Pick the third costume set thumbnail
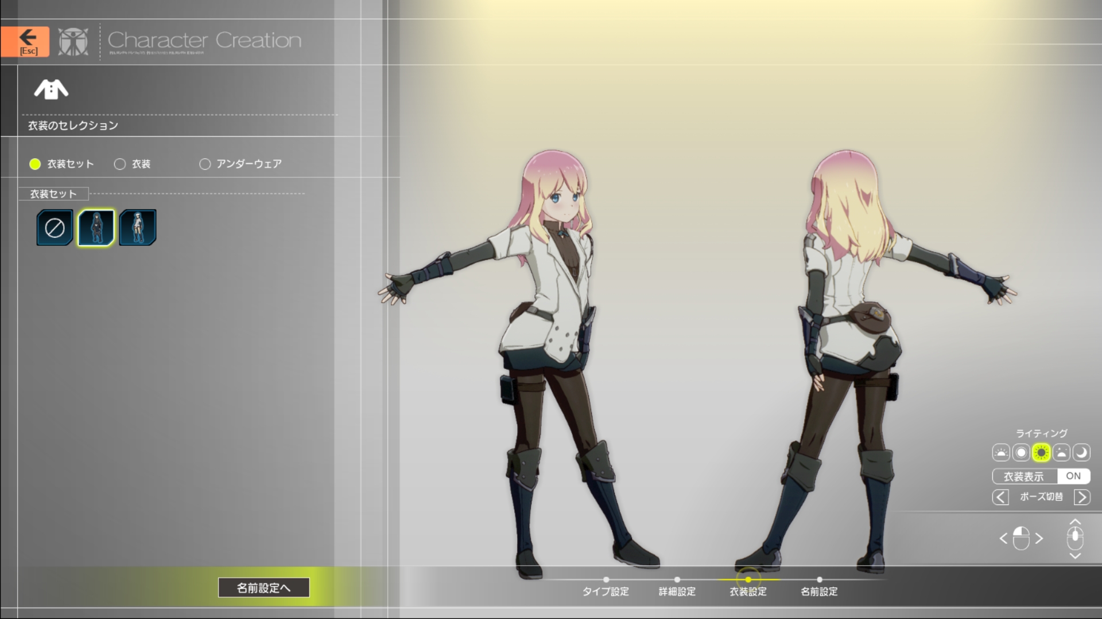 tap(138, 228)
